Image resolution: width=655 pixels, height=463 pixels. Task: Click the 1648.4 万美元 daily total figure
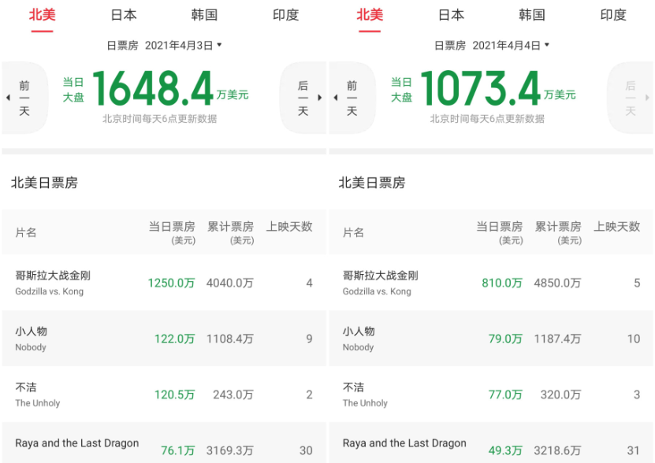158,89
